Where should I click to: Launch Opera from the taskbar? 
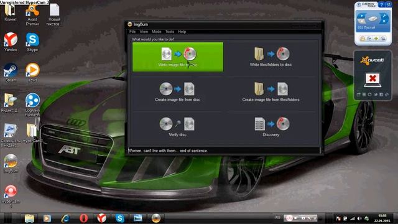click(x=83, y=218)
